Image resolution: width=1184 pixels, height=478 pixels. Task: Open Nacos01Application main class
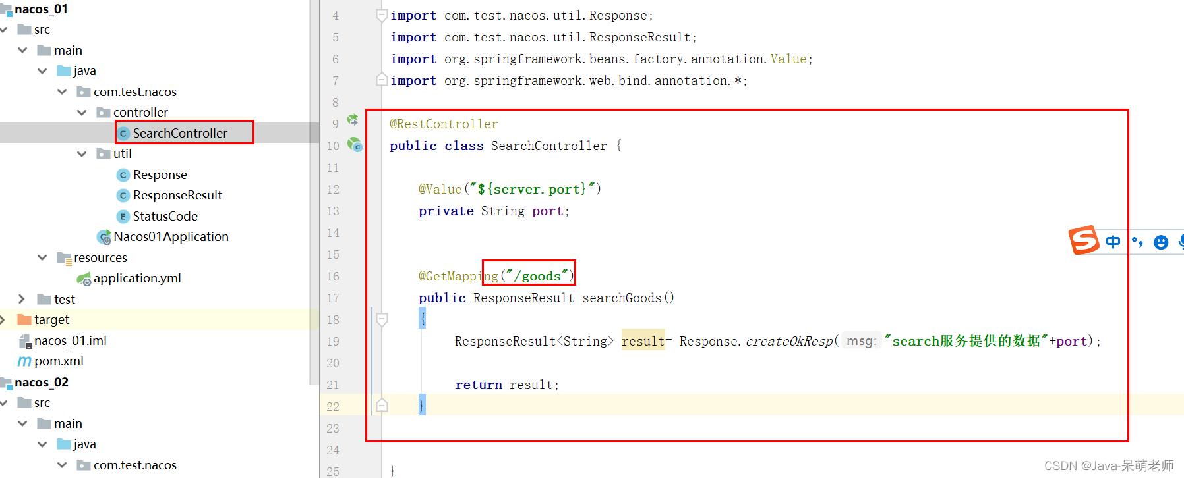click(x=171, y=236)
